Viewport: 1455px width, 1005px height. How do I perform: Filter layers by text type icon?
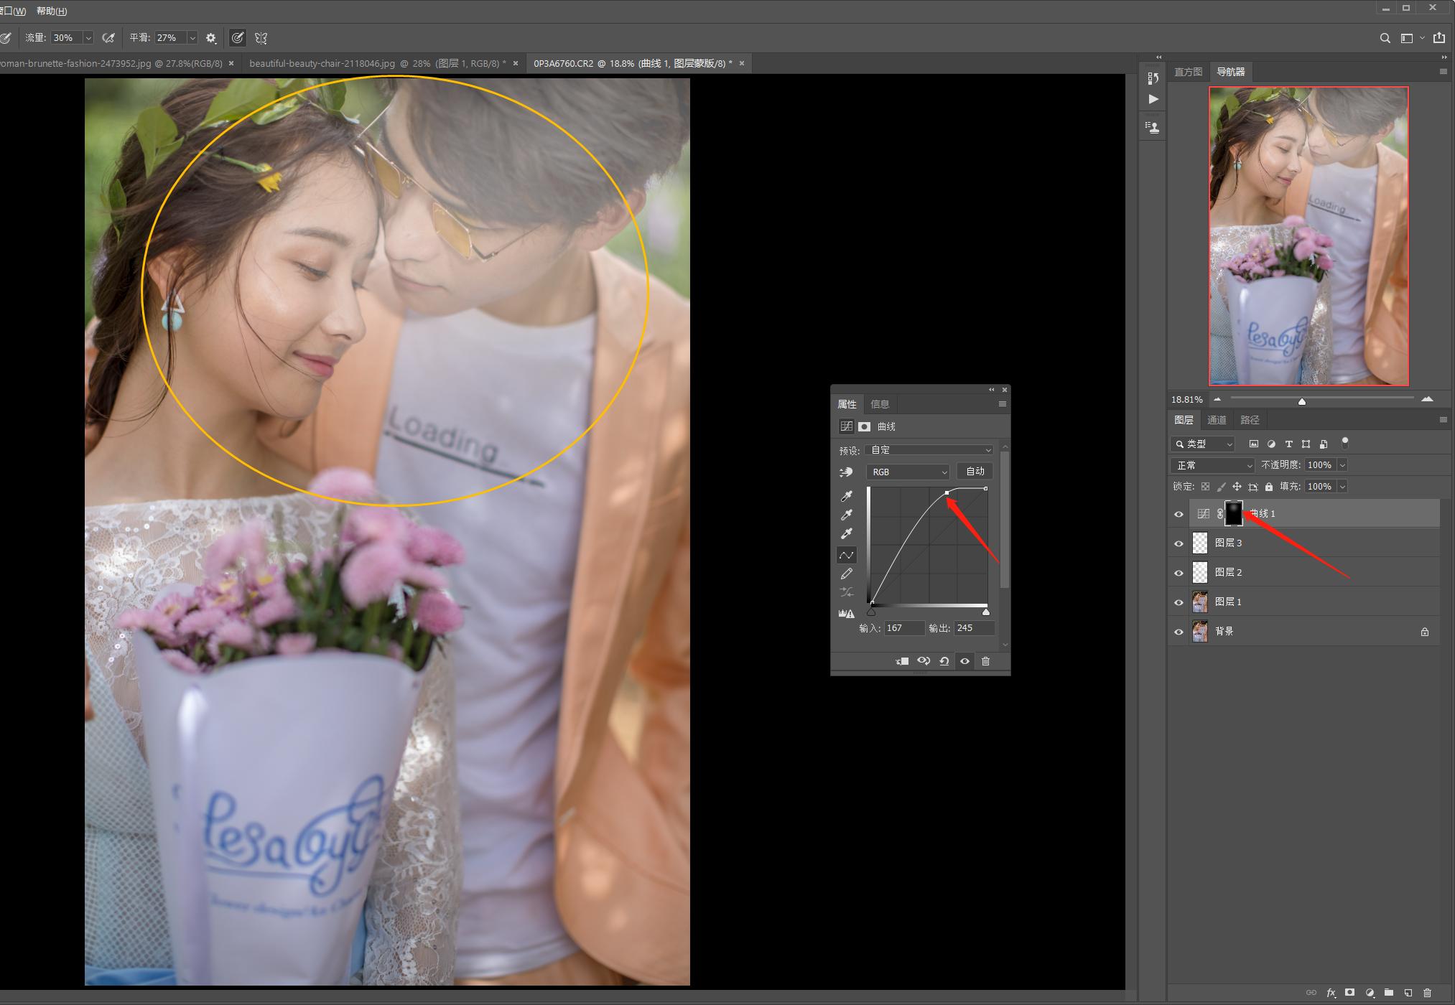pos(1288,444)
